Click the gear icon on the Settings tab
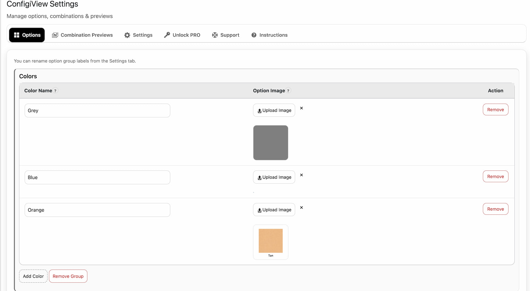This screenshot has width=530, height=291. tap(127, 35)
